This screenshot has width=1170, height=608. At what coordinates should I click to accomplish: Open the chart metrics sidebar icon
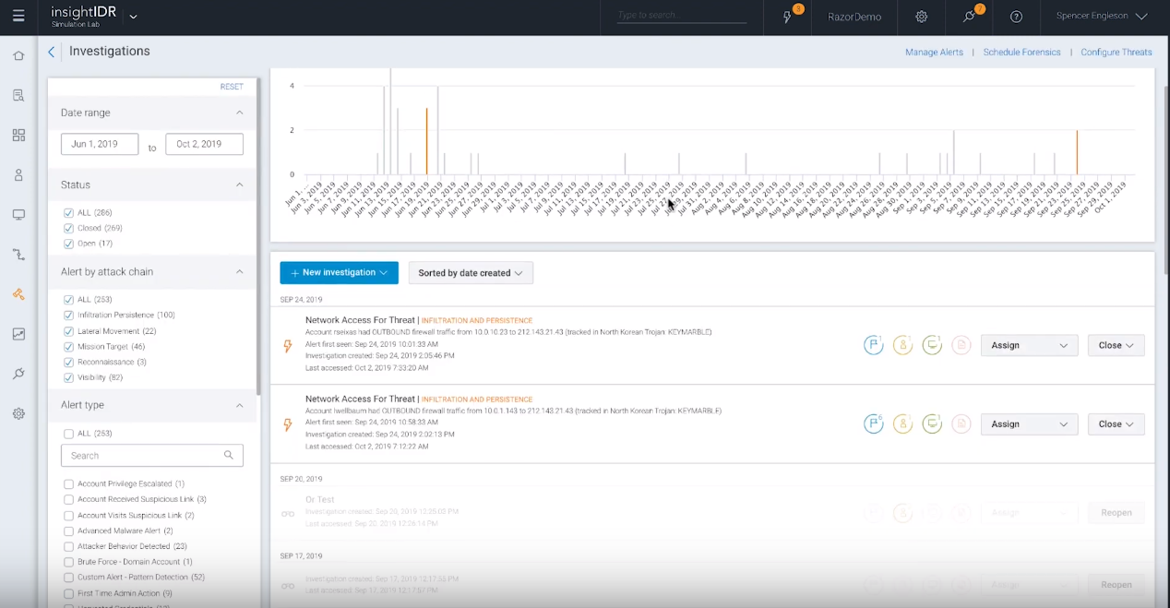click(x=18, y=334)
